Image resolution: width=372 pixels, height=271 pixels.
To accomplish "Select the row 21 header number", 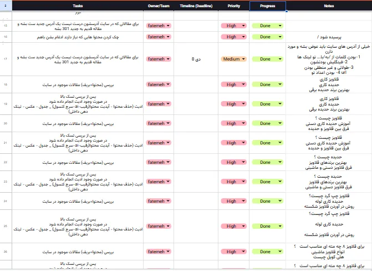I will (6, 143).
